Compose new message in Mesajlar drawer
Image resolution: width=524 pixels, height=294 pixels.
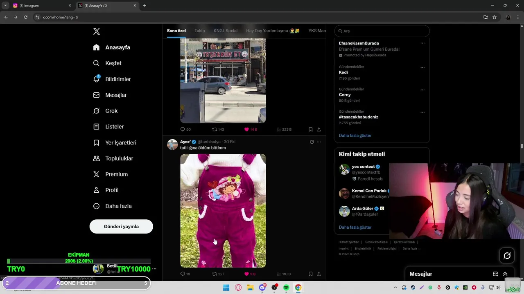click(x=495, y=274)
